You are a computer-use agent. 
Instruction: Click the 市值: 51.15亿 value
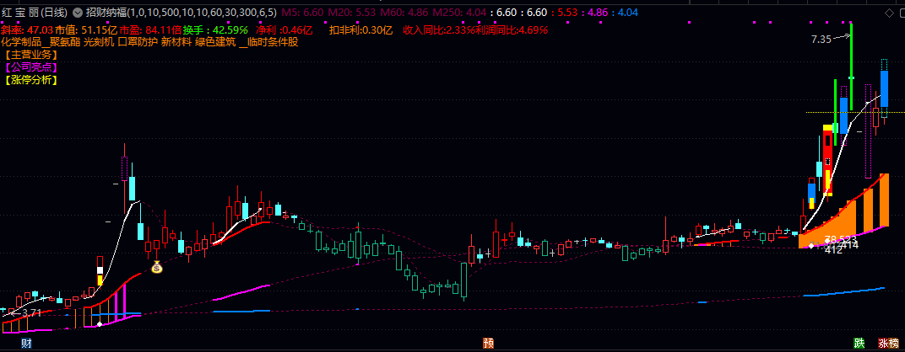[x=86, y=29]
